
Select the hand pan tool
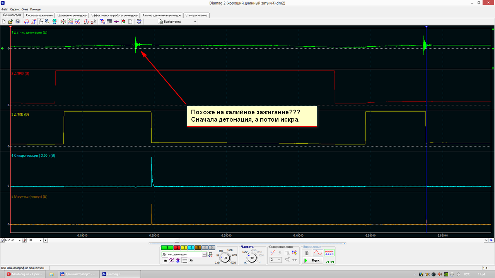point(41,22)
